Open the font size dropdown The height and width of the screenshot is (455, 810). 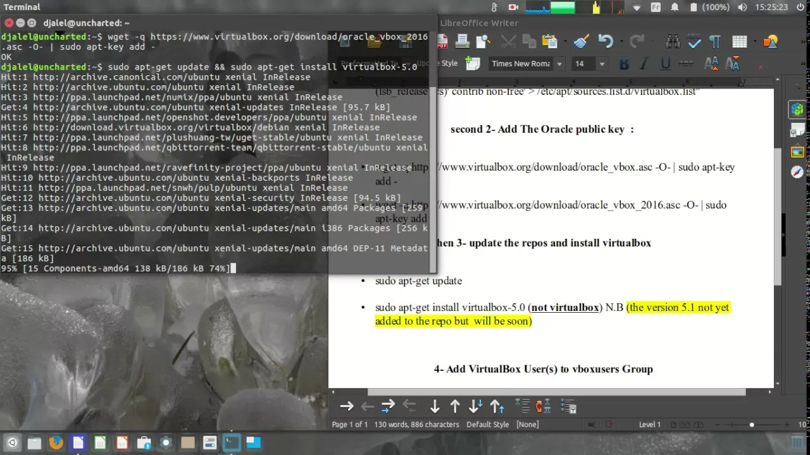602,63
